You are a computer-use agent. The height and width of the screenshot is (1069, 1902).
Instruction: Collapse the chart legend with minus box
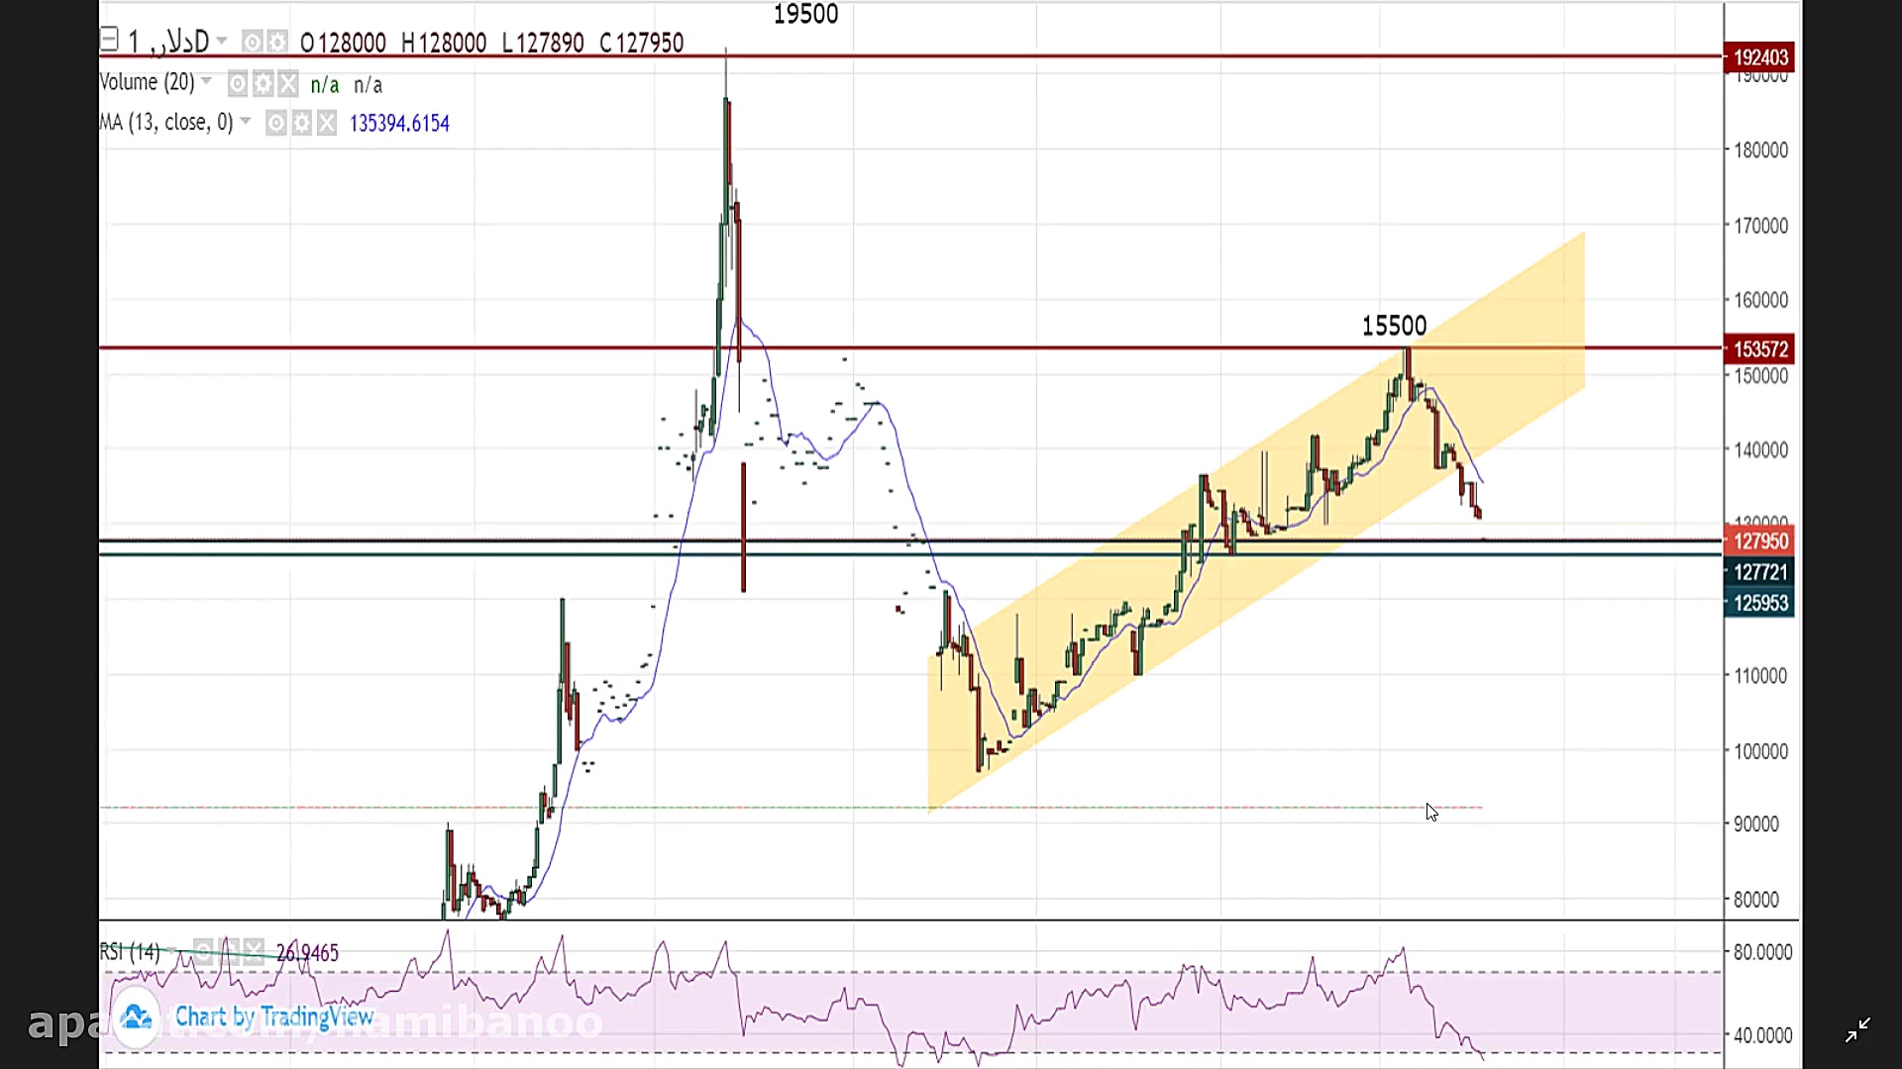coord(110,41)
